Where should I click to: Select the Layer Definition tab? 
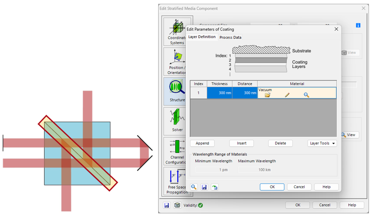pos(202,37)
